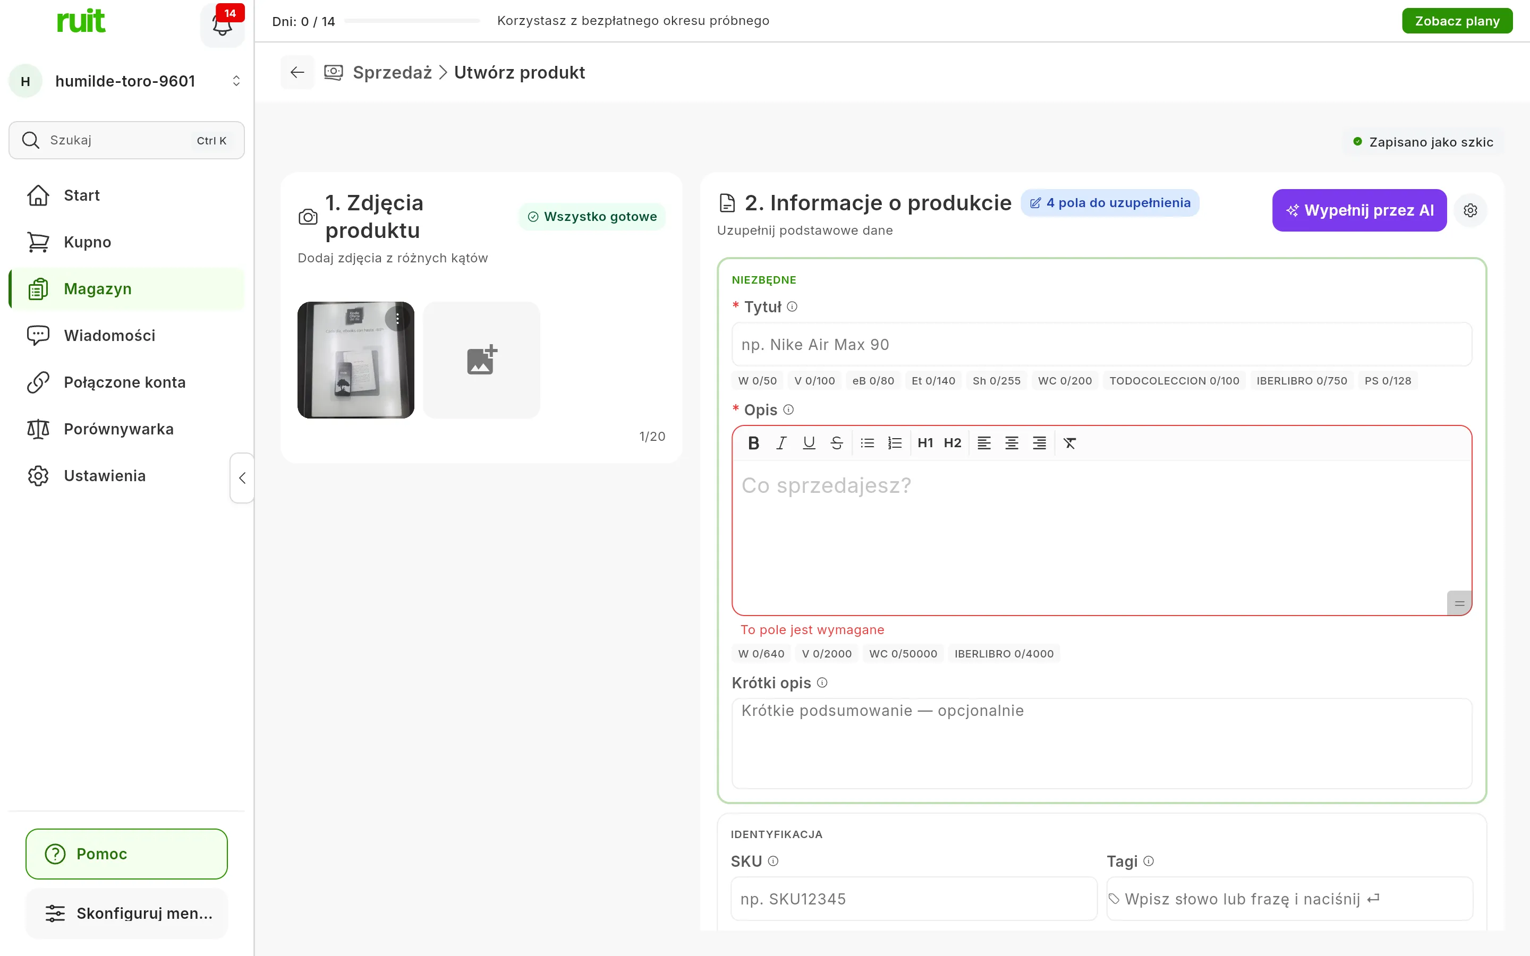Click the Tytuł input field

point(1101,345)
